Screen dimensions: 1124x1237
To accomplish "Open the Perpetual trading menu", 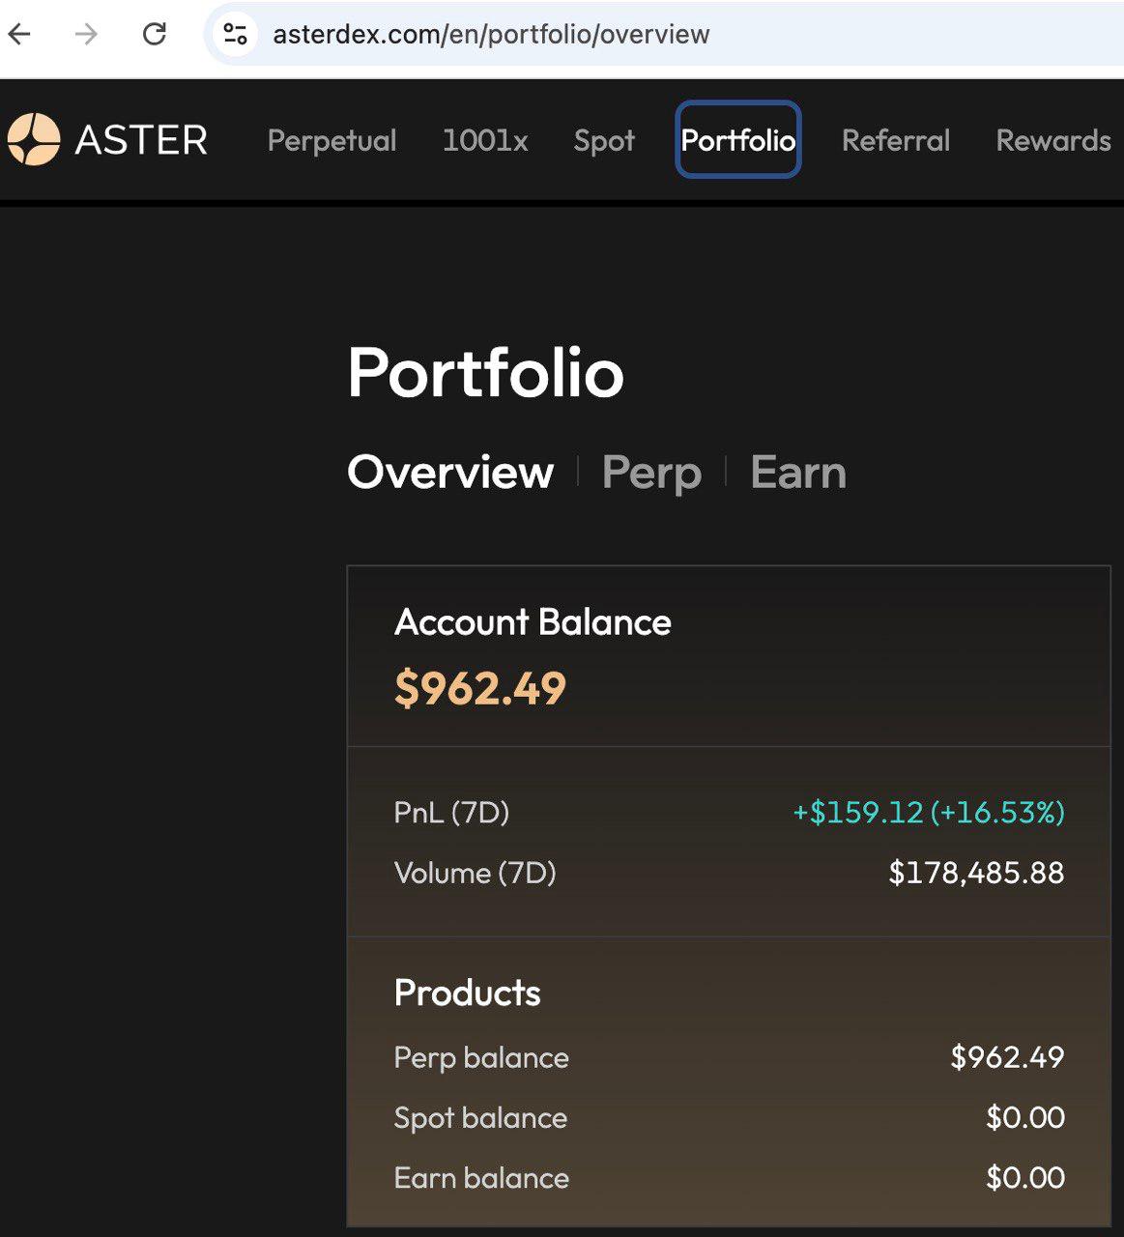I will (331, 140).
